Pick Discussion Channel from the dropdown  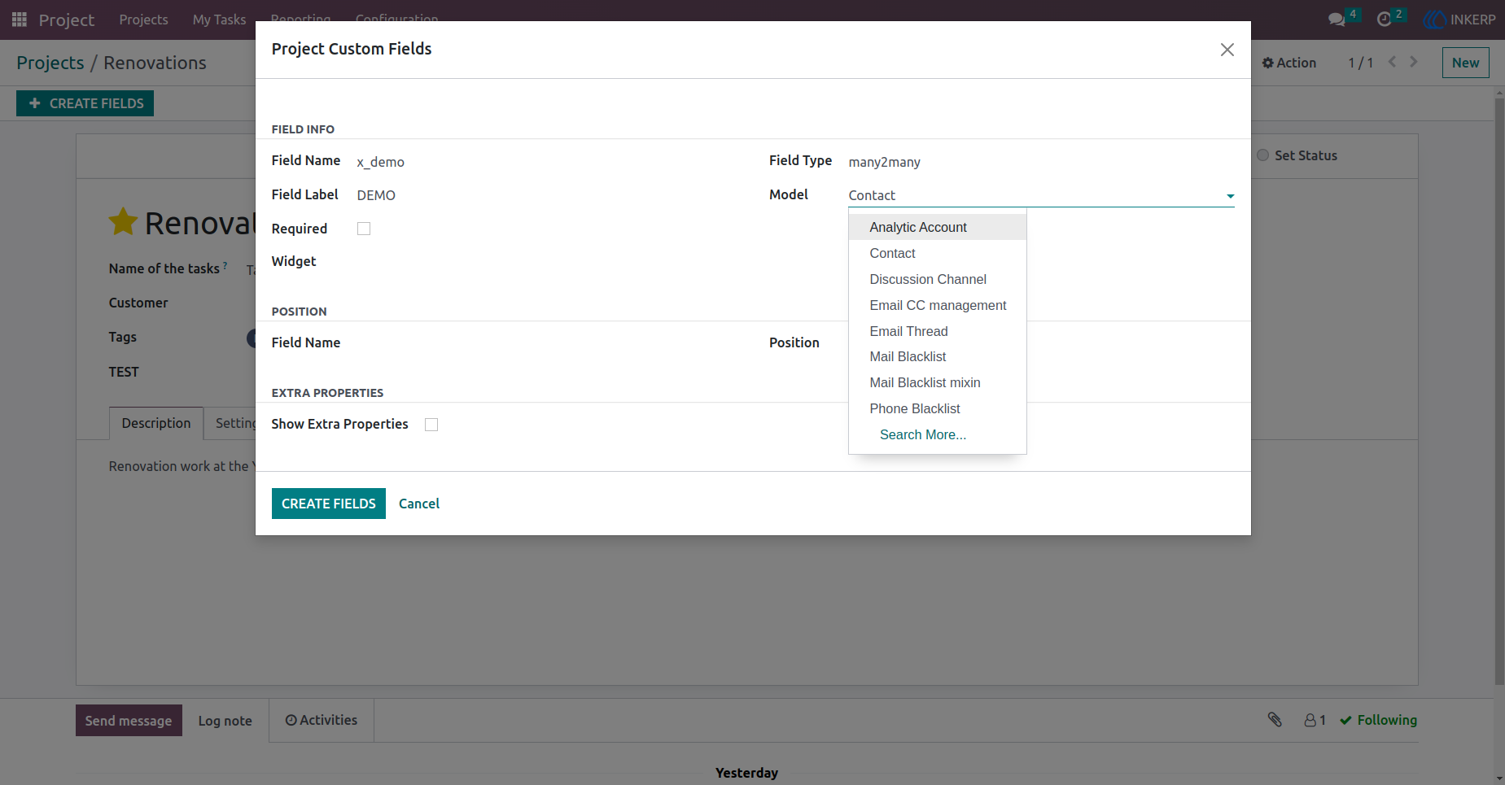(x=938, y=279)
